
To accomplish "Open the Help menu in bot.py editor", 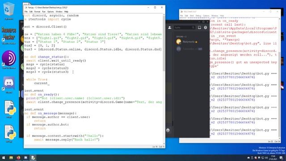I will (66, 12).
